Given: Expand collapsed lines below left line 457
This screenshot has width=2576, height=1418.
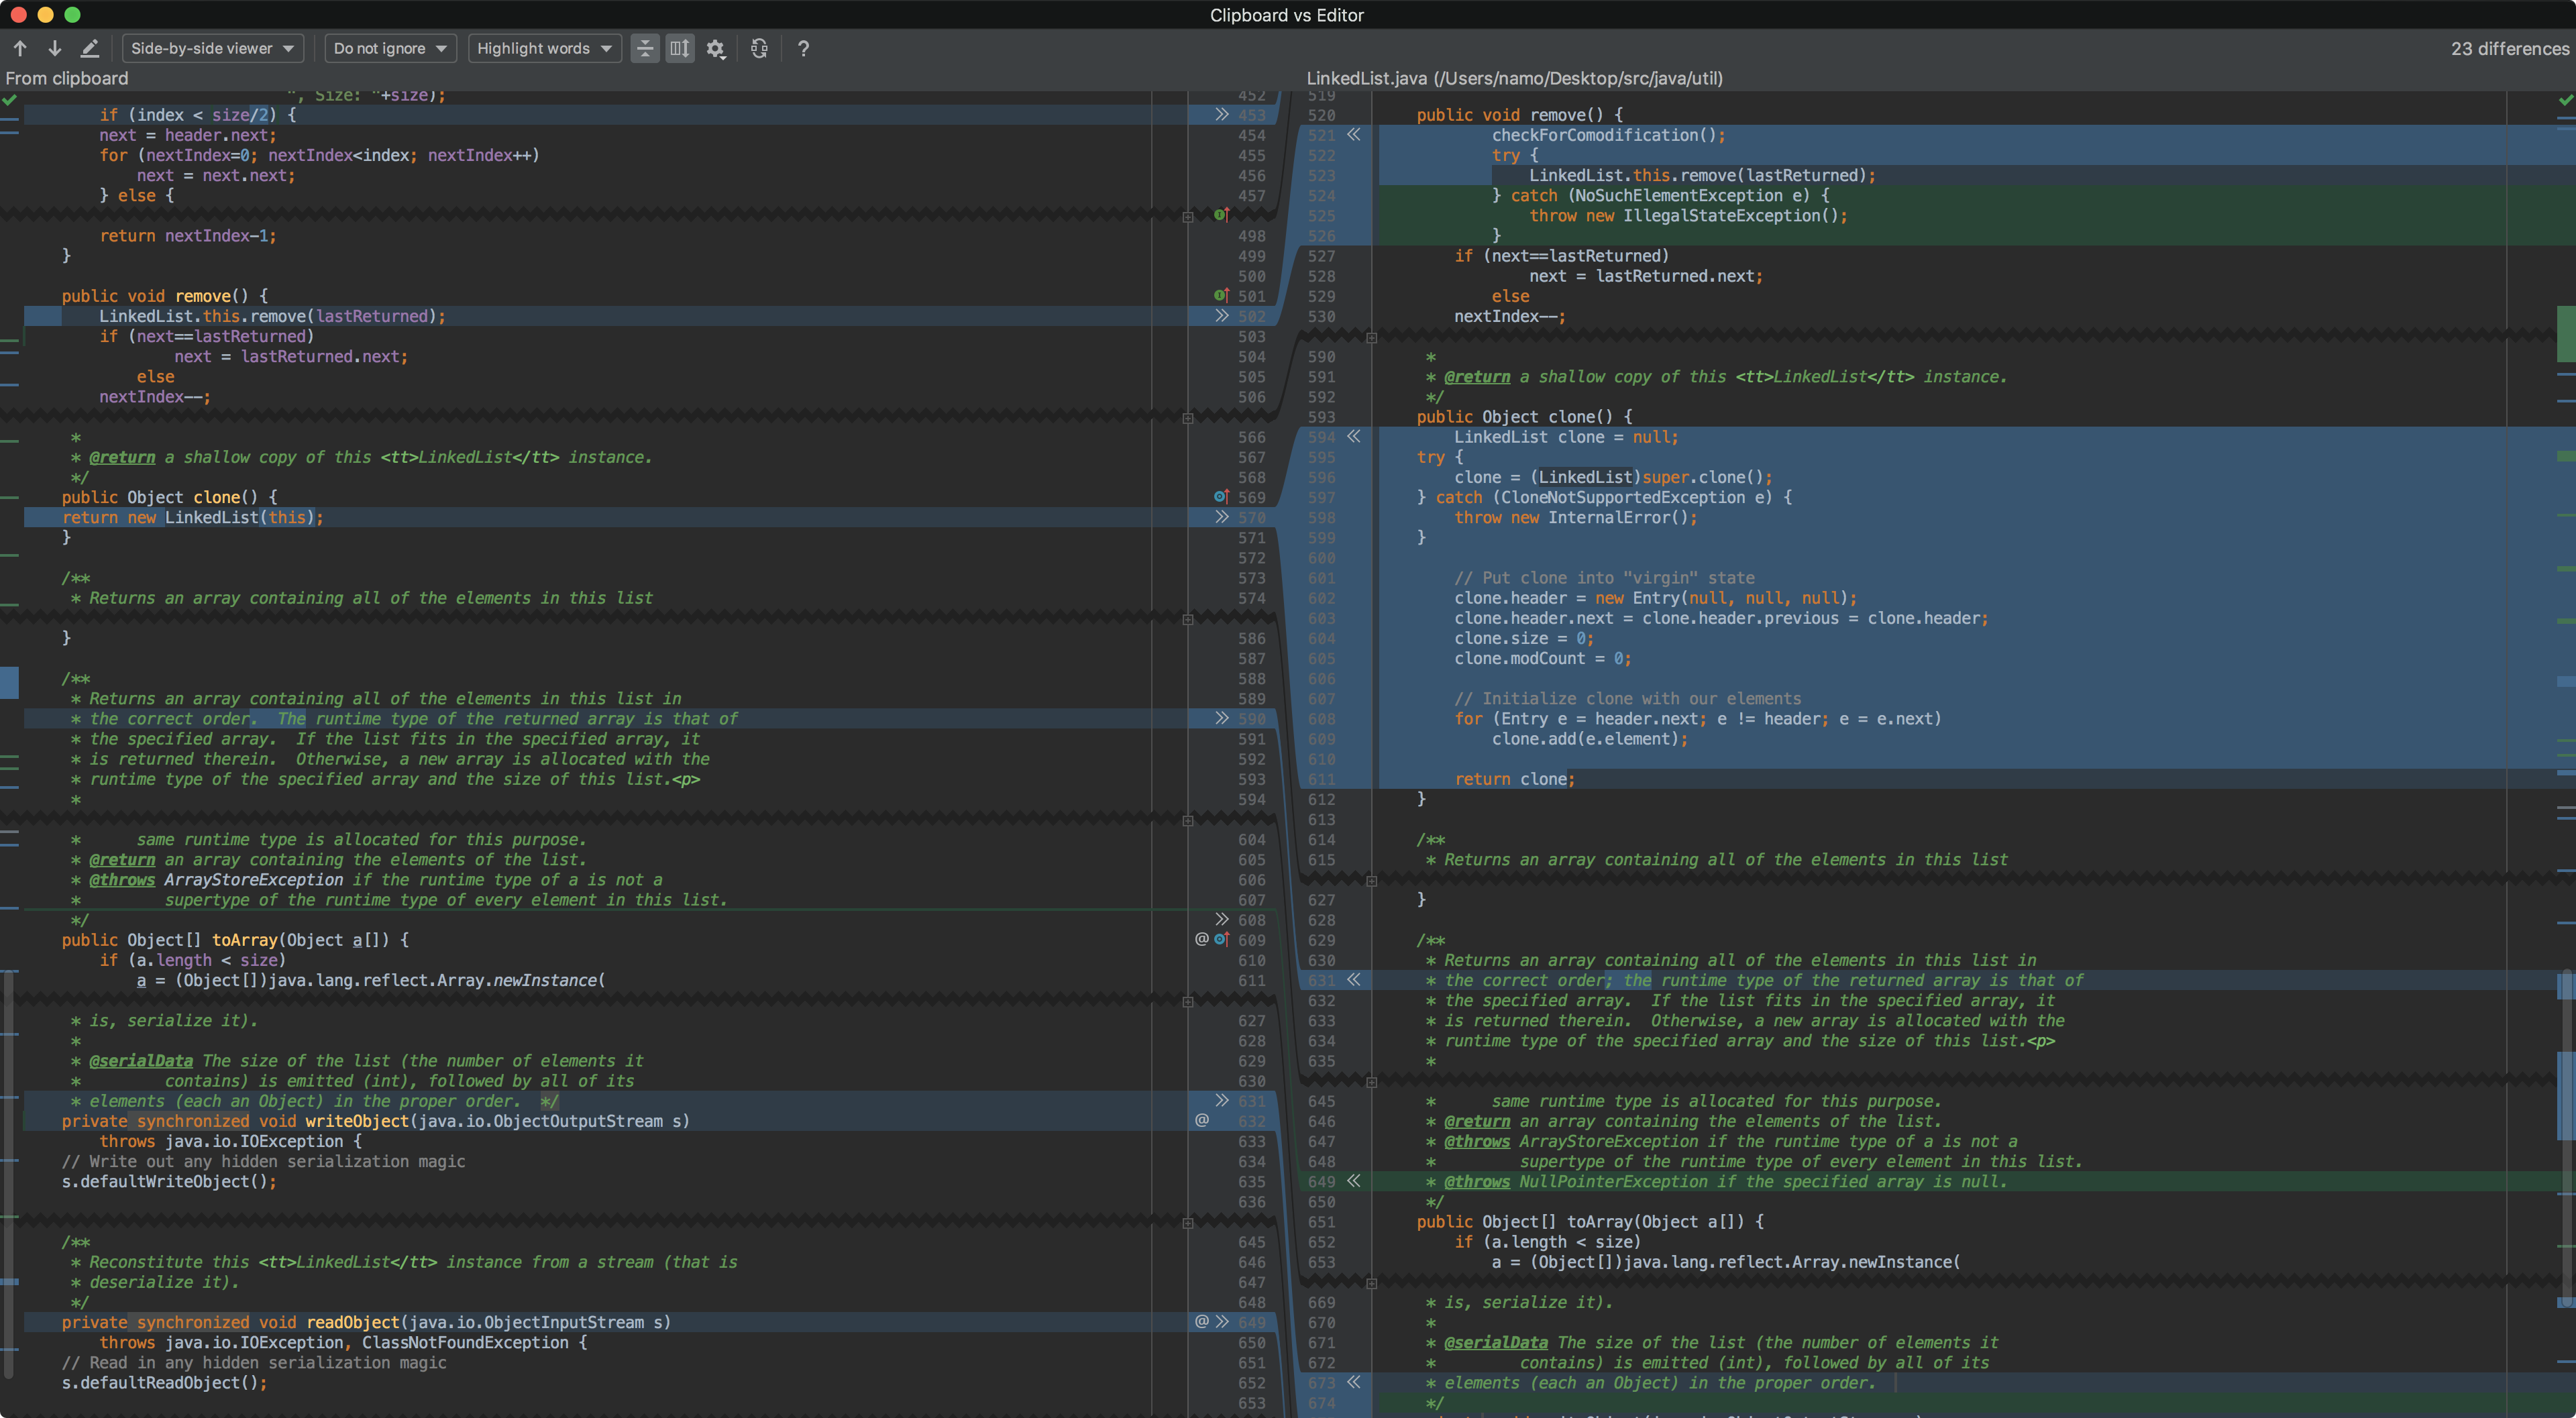Looking at the screenshot, I should tap(1188, 216).
